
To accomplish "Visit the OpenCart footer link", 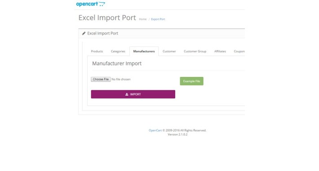I will coord(155,130).
